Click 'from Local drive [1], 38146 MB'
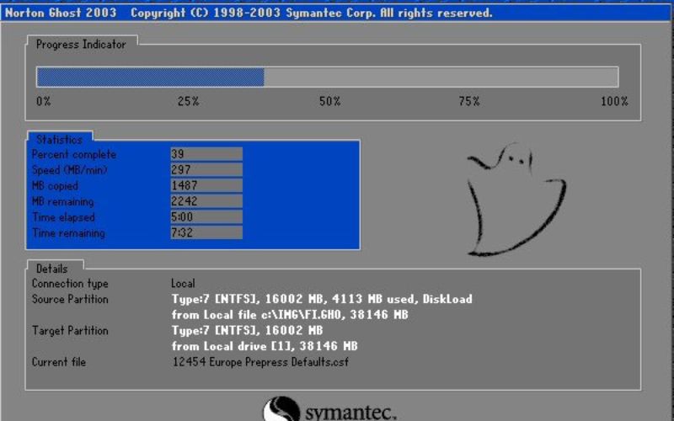Viewport: 674px width, 421px height. [x=265, y=346]
